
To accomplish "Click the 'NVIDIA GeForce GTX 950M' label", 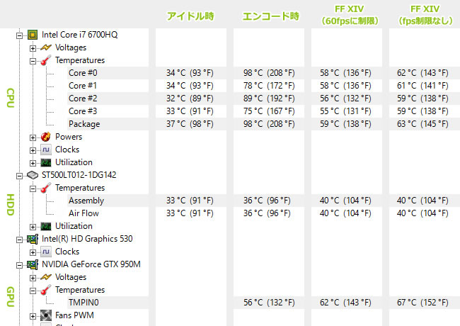I will click(91, 264).
